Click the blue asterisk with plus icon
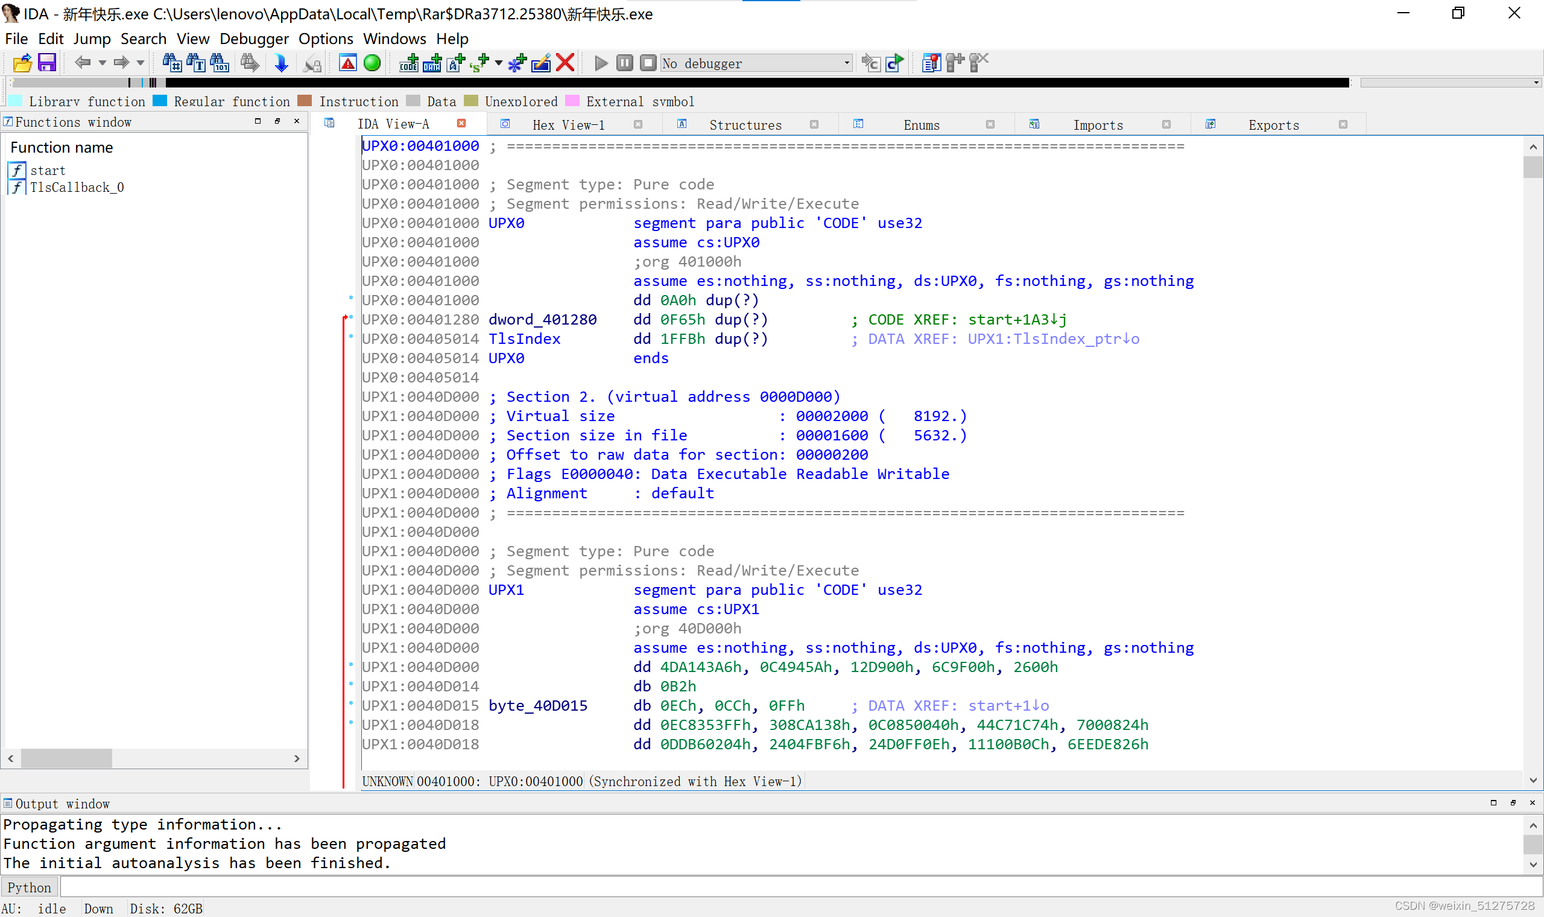Screen dimensions: 1544x917 517,63
